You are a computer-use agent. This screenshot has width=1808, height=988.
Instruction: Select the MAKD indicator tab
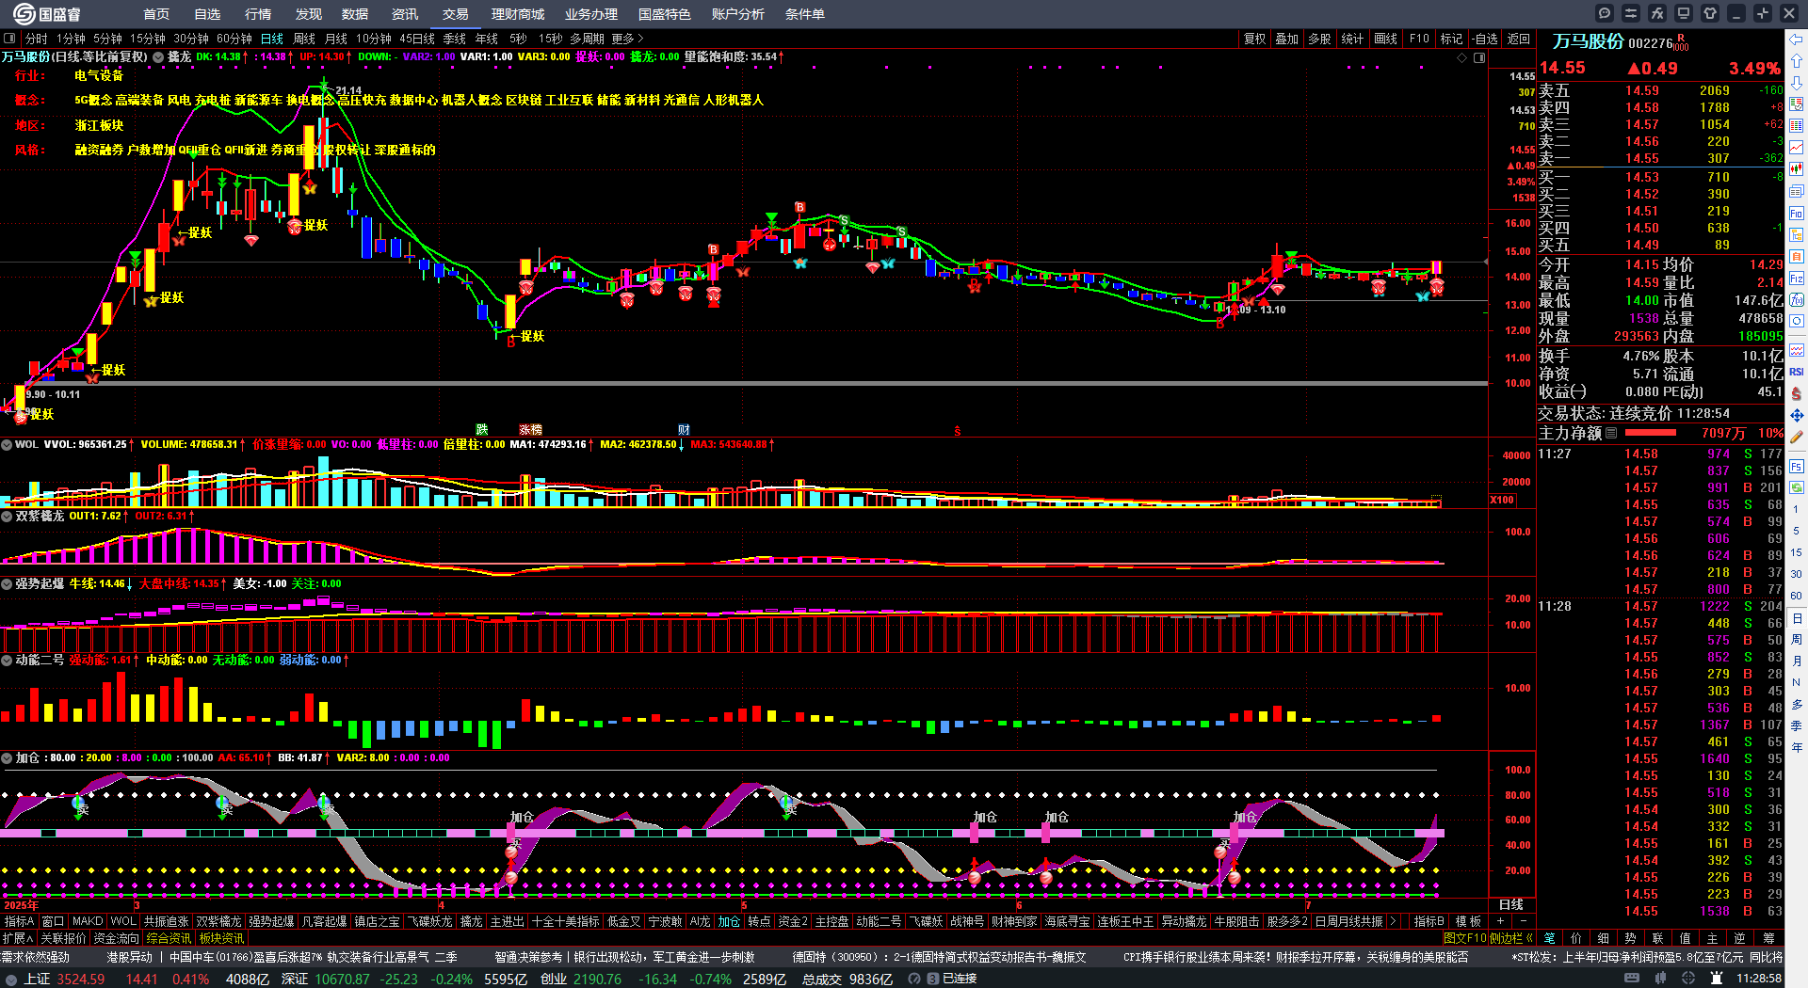click(88, 921)
